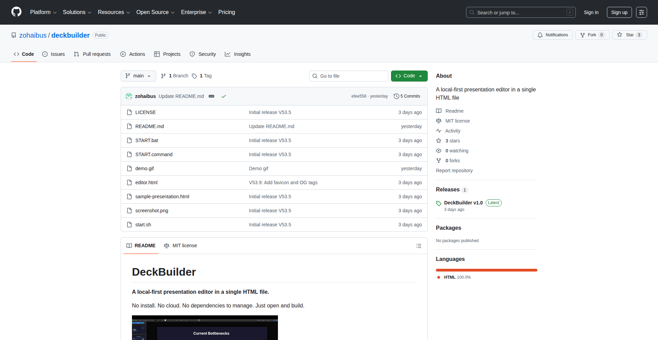The height and width of the screenshot is (340, 658).
Task: Open the Insights tab
Action: pyautogui.click(x=237, y=54)
